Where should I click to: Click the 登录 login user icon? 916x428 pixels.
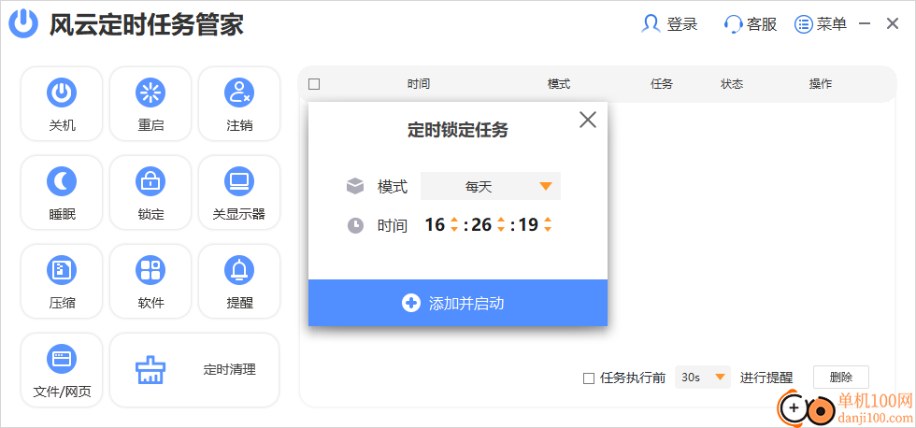(651, 24)
